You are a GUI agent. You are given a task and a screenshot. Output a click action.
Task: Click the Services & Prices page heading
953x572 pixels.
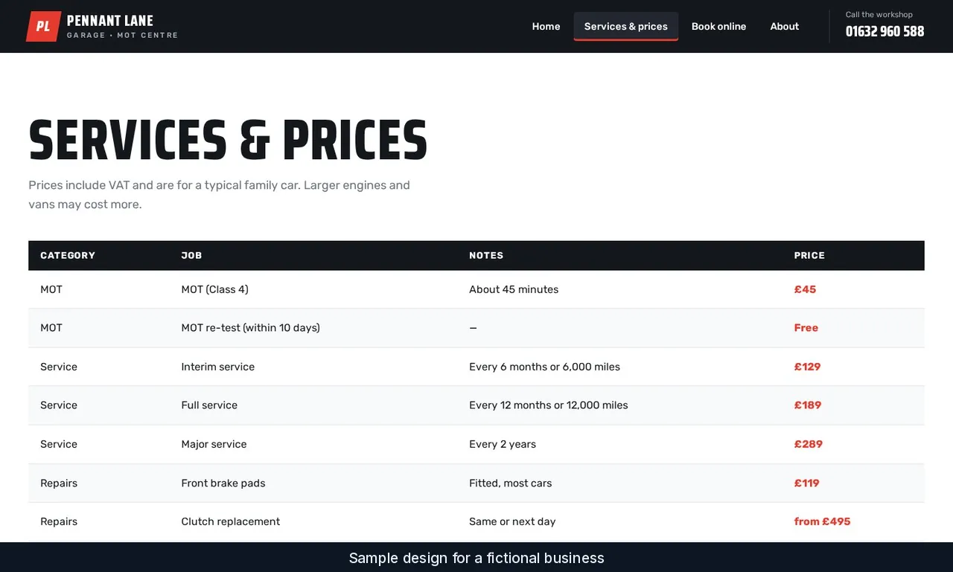click(228, 140)
